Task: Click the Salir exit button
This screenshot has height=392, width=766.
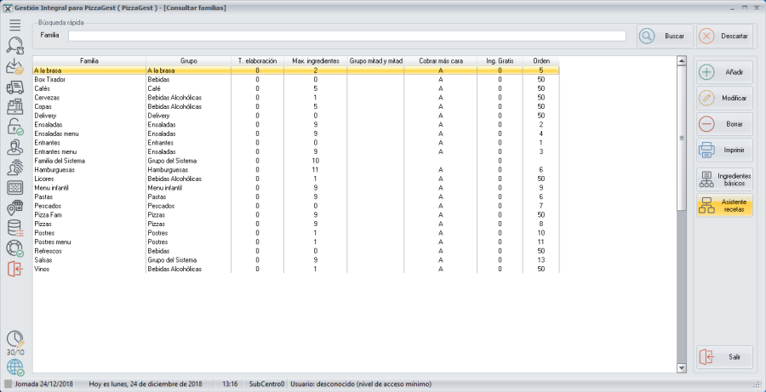Action: (724, 357)
